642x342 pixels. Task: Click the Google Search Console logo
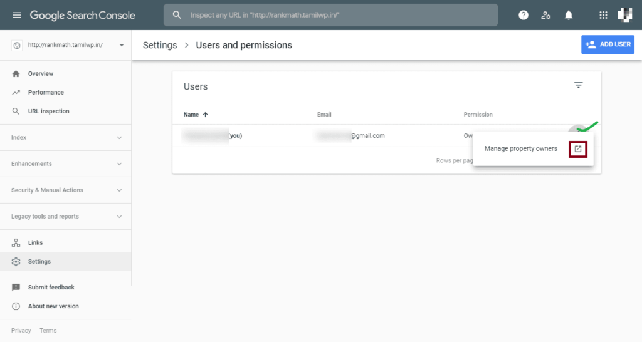click(x=82, y=15)
